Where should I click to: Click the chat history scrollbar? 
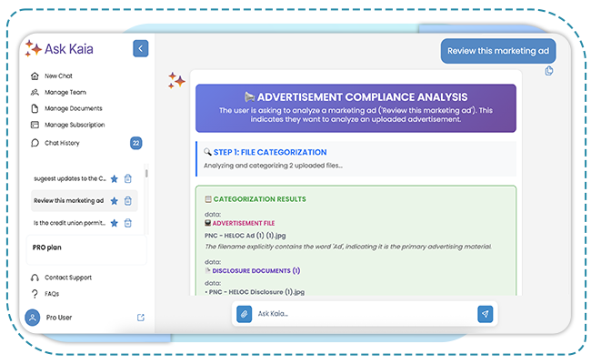pyautogui.click(x=146, y=174)
